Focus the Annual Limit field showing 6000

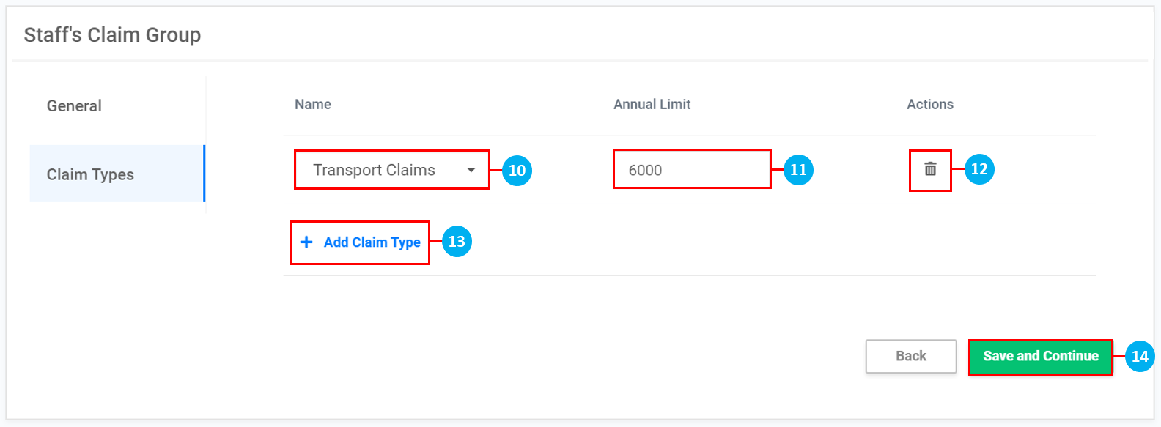tap(691, 170)
